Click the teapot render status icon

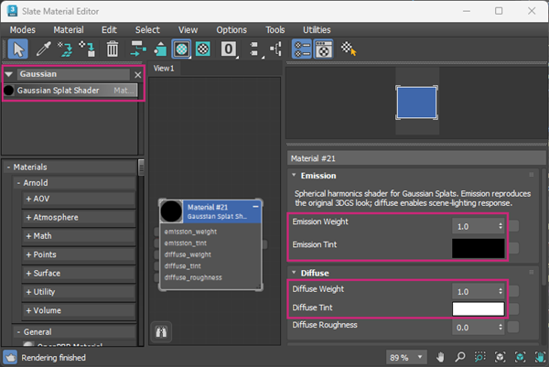(x=10, y=358)
